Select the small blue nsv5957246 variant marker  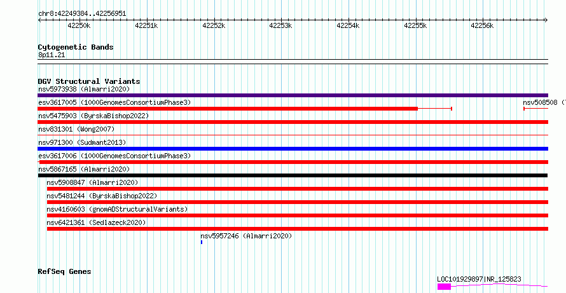pyautogui.click(x=202, y=242)
